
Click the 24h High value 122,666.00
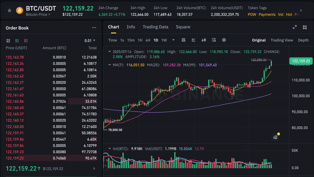139,14
